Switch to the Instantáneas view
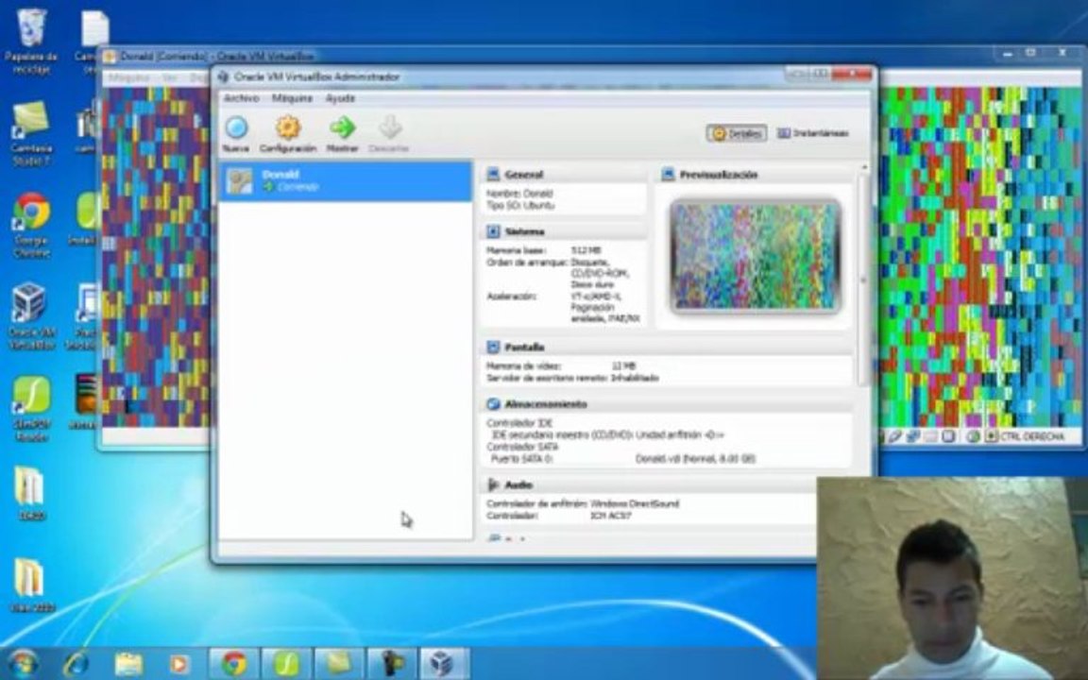Viewport: 1088px width, 680px height. (812, 133)
